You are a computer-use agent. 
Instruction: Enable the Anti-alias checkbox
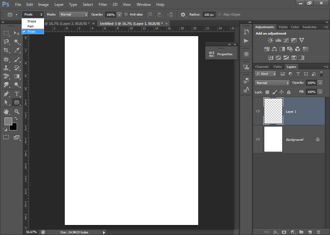click(x=126, y=15)
